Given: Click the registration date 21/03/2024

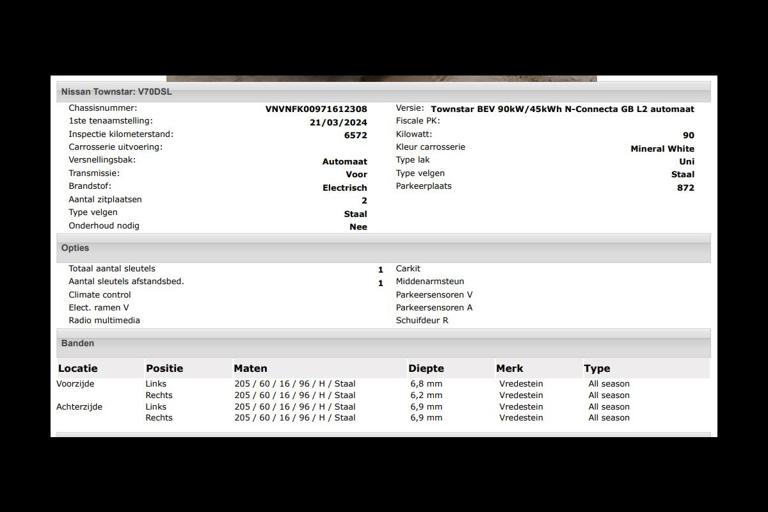Looking at the screenshot, I should 338,122.
